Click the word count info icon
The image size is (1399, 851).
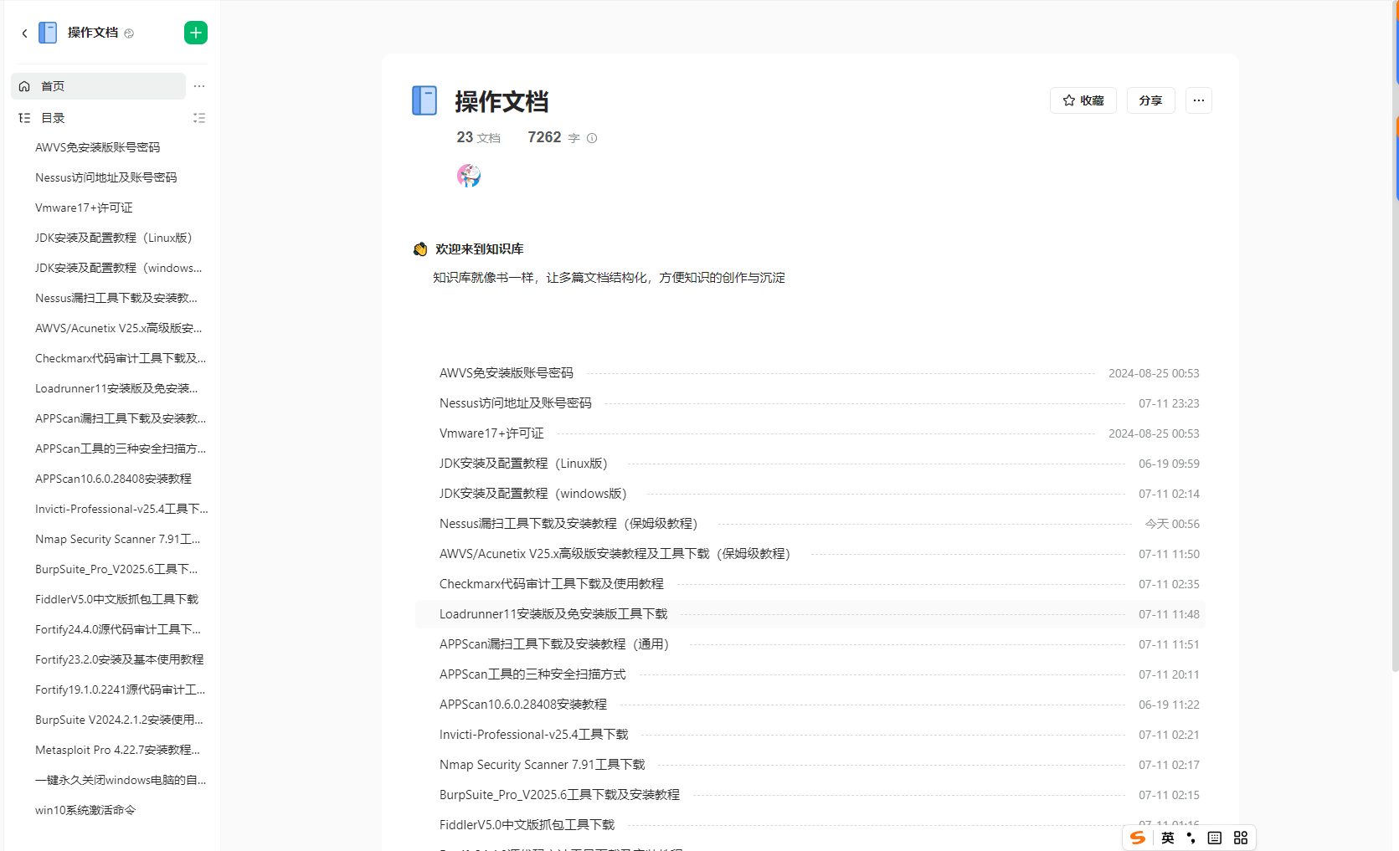(x=592, y=138)
